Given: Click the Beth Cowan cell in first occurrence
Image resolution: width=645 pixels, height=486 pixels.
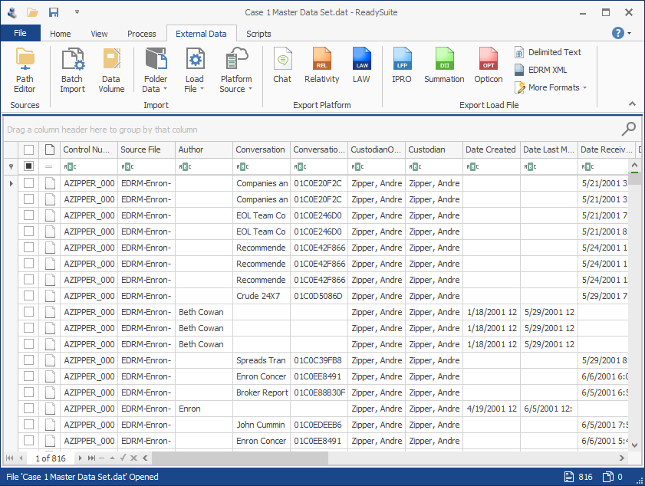Looking at the screenshot, I should point(204,312).
